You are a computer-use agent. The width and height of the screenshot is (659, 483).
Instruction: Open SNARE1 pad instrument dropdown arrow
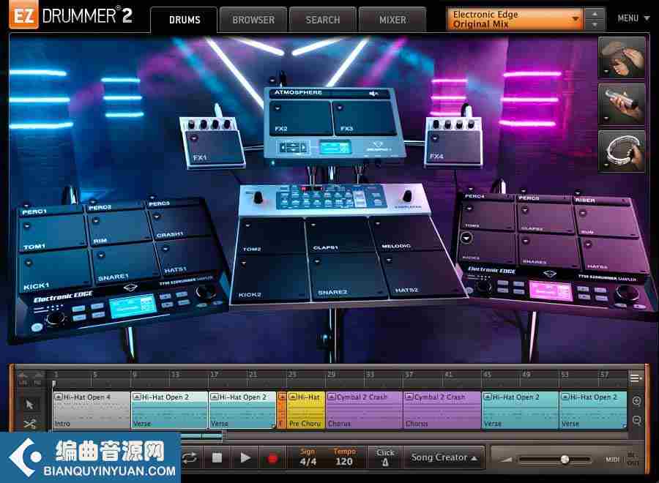pyautogui.click(x=100, y=255)
